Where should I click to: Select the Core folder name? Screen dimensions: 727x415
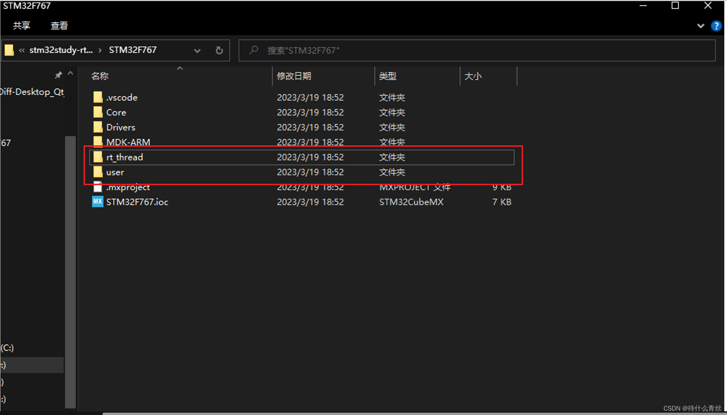click(x=116, y=112)
